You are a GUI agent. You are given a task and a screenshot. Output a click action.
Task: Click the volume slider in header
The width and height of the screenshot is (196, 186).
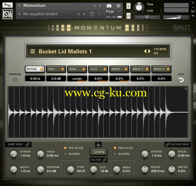(x=176, y=17)
